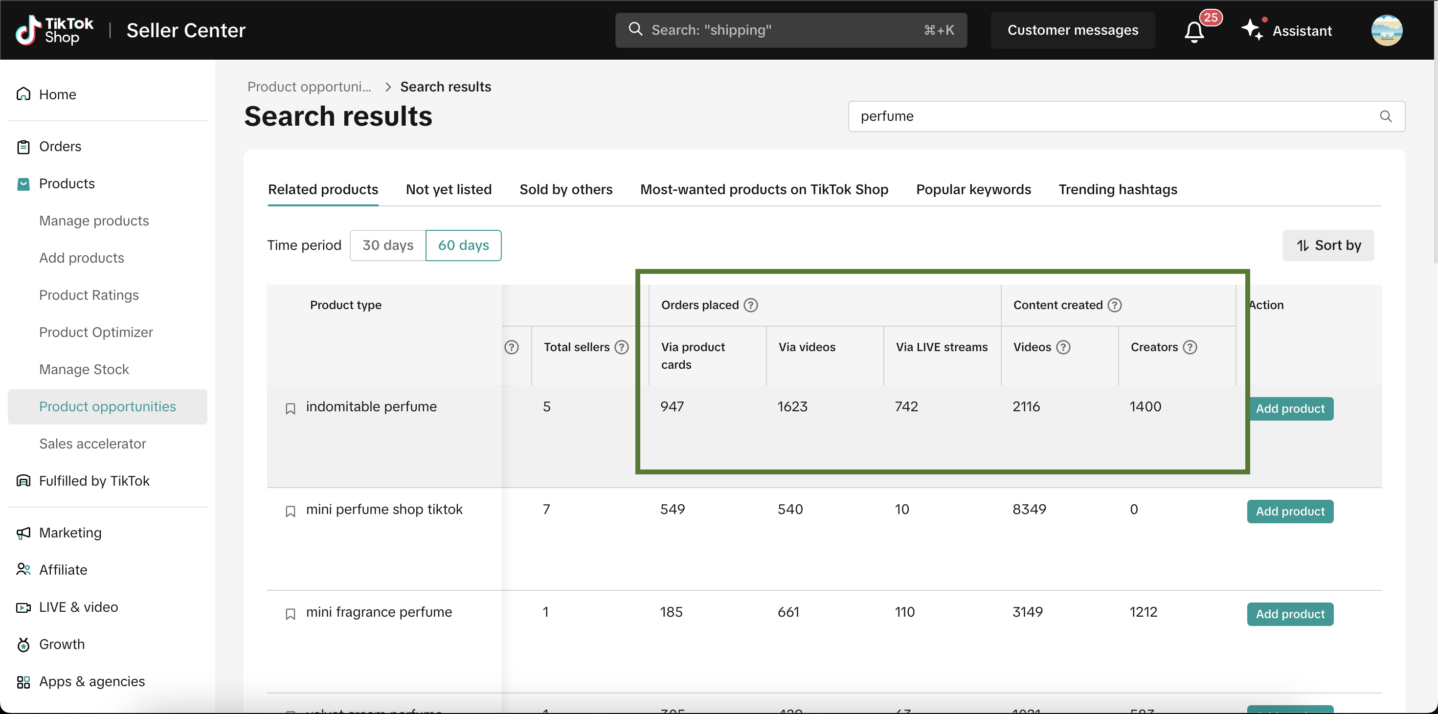The image size is (1438, 714).
Task: Click the Orders placed help icon
Action: tap(750, 305)
